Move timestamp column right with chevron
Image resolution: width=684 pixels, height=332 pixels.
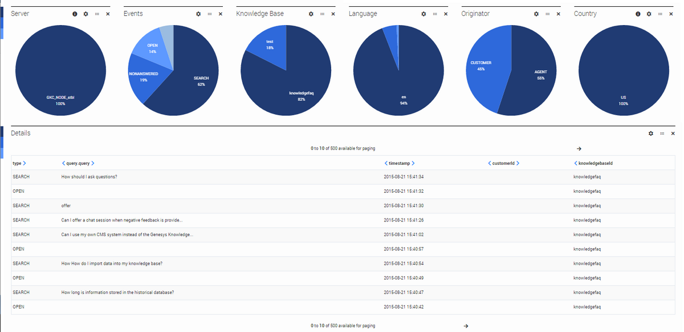point(413,163)
